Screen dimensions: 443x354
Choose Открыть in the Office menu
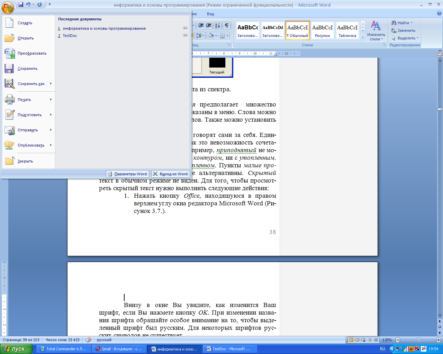pyautogui.click(x=28, y=38)
